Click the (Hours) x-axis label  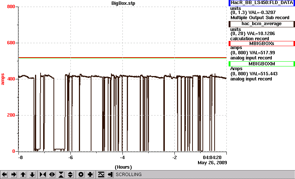[123, 167]
